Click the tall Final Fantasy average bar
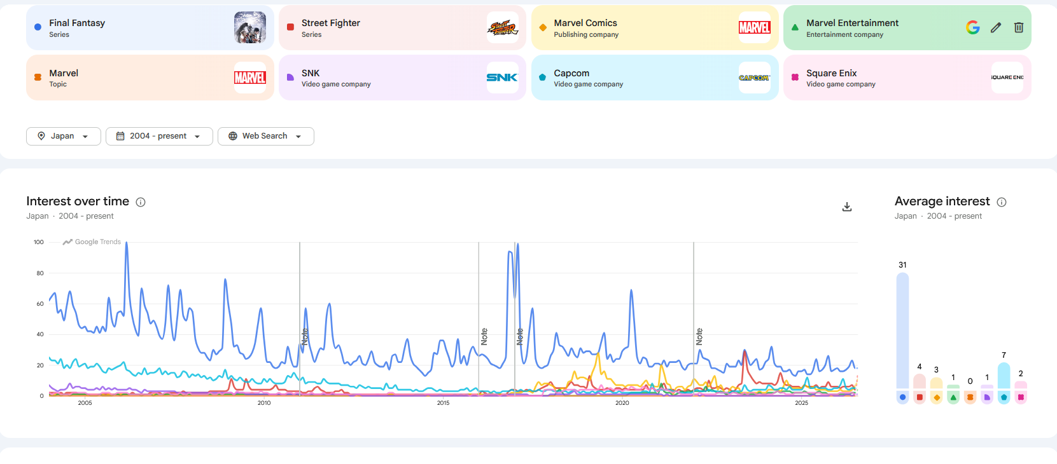Viewport: 1057px width, 464px height. (x=902, y=331)
